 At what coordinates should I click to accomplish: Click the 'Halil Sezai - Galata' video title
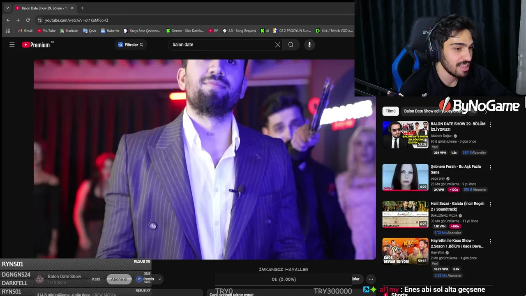(x=457, y=206)
